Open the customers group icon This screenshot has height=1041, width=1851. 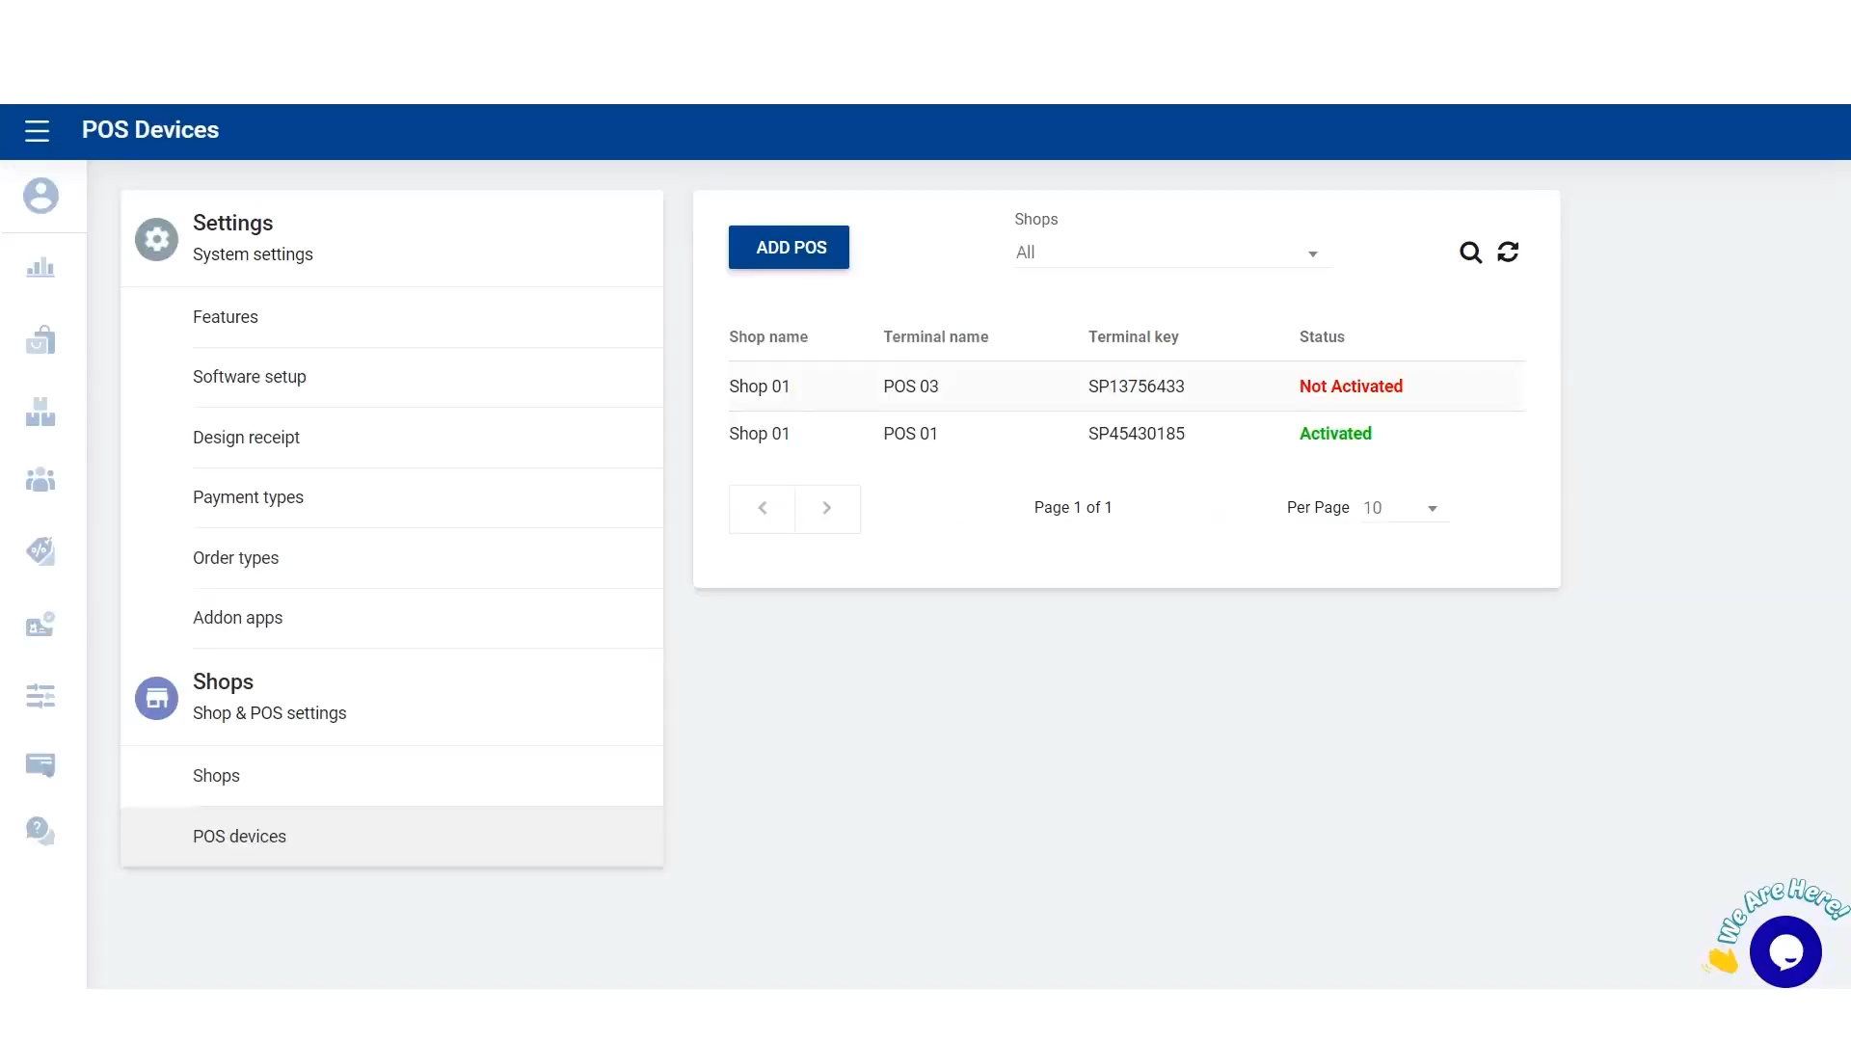pos(40,479)
